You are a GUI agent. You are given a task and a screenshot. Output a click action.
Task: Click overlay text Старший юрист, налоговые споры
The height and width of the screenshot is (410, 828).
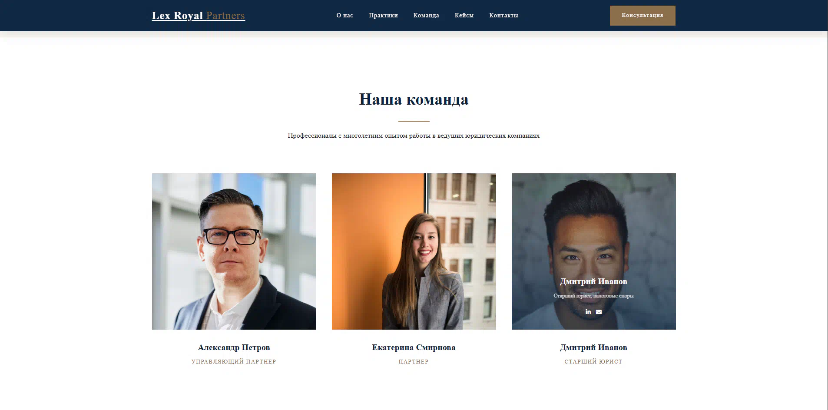point(593,296)
